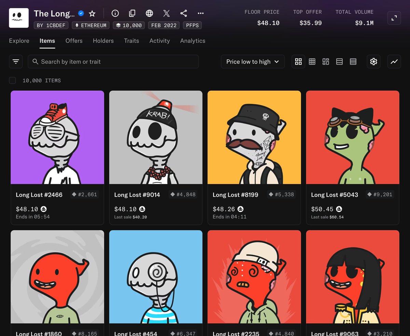This screenshot has height=336, width=410.
Task: Copy the contract address icon
Action: tap(132, 13)
